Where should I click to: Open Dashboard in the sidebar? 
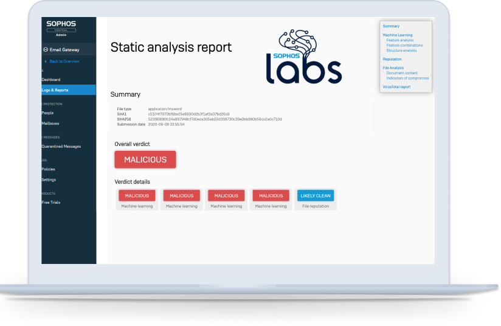pos(51,80)
